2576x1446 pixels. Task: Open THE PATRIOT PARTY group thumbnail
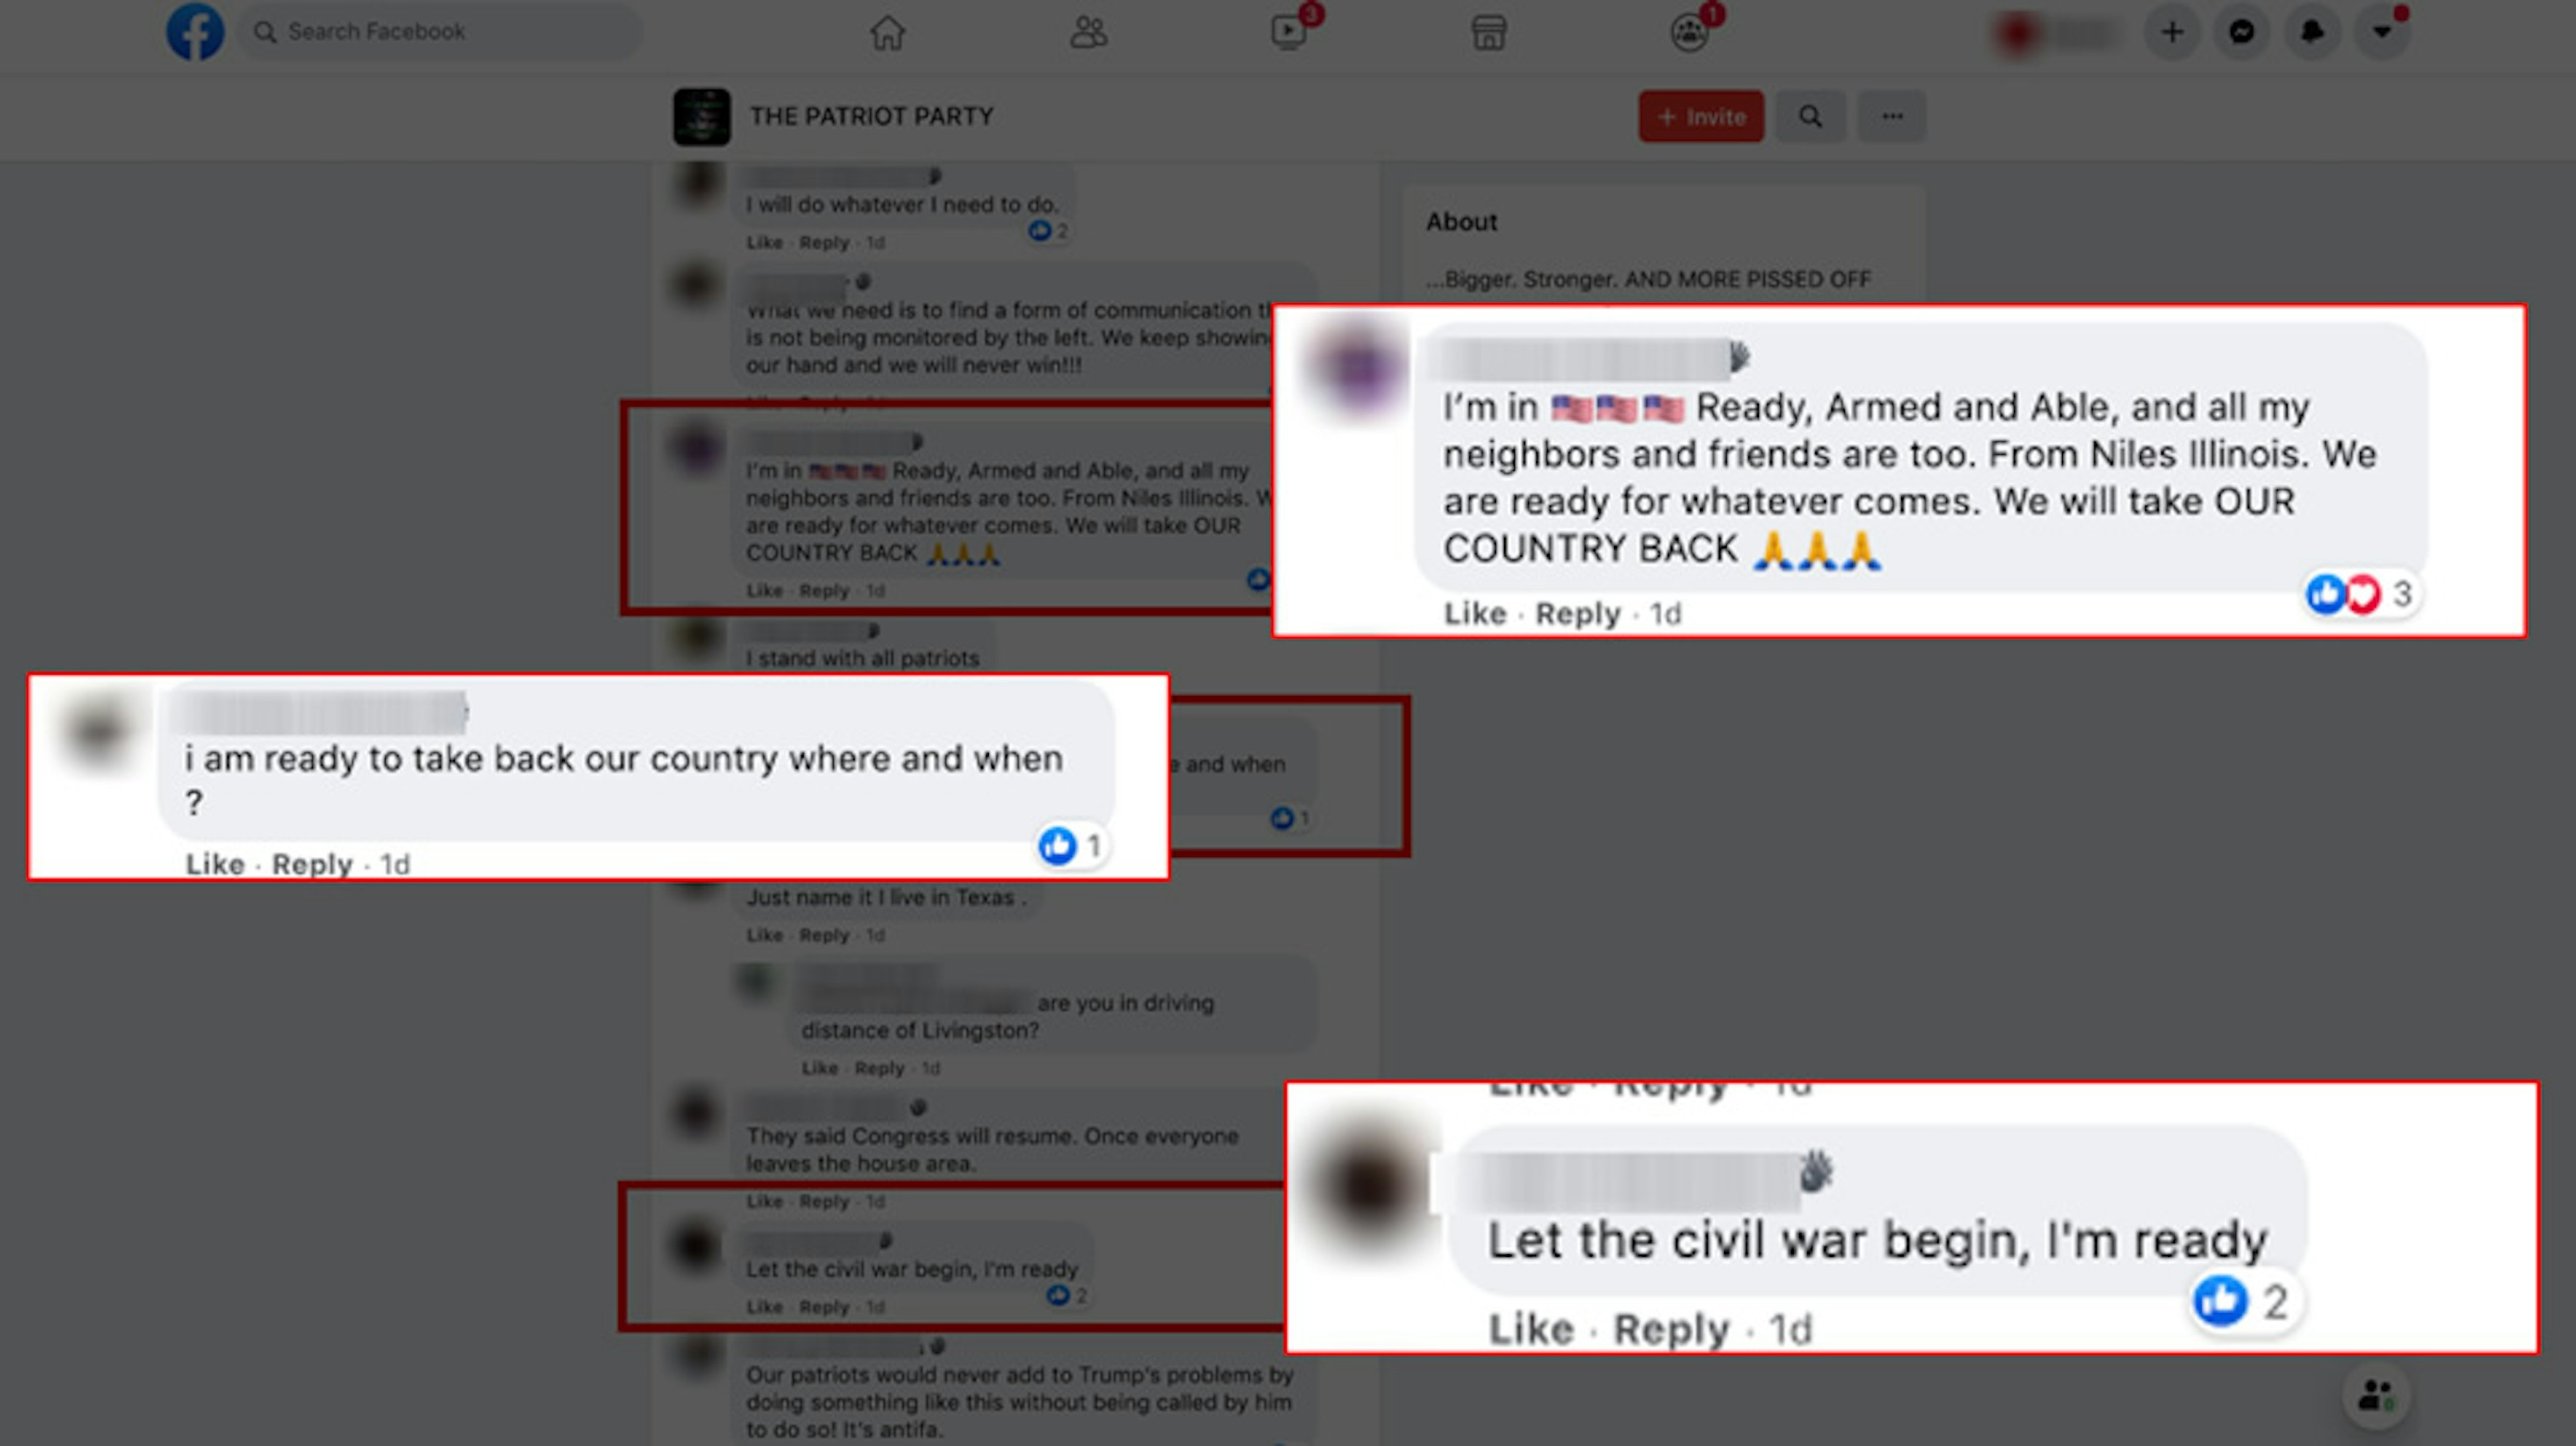[702, 117]
